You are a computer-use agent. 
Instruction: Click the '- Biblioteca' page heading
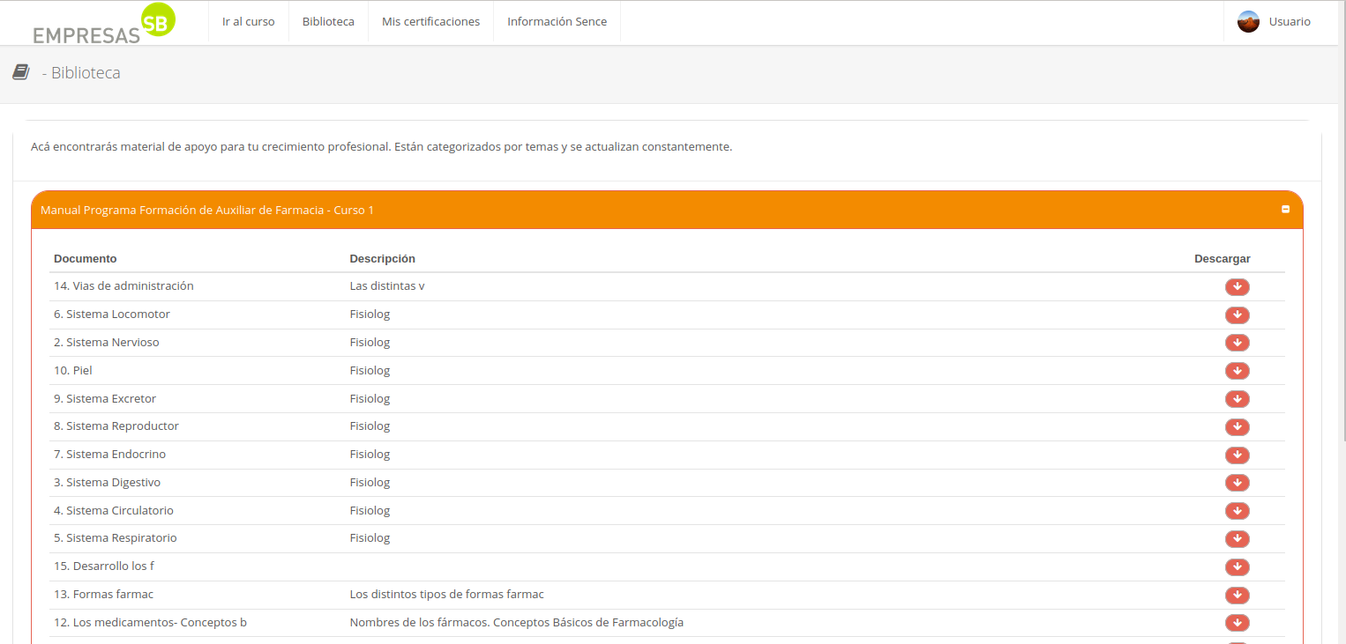(x=81, y=73)
